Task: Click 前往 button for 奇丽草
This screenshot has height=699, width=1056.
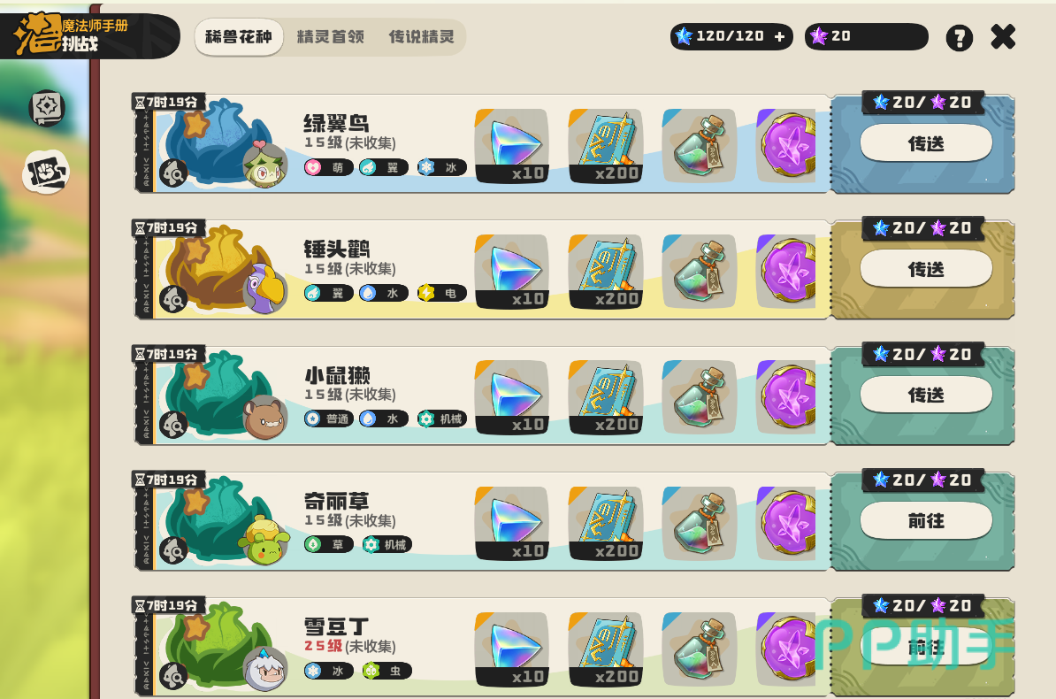Action: tap(926, 521)
